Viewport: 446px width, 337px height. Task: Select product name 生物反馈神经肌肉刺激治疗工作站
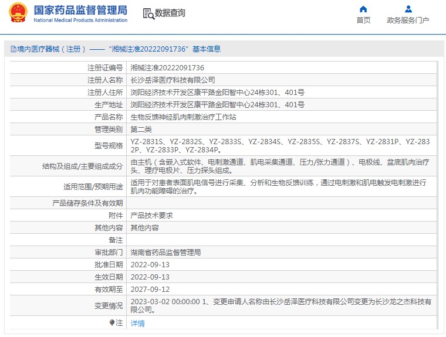tap(183, 117)
